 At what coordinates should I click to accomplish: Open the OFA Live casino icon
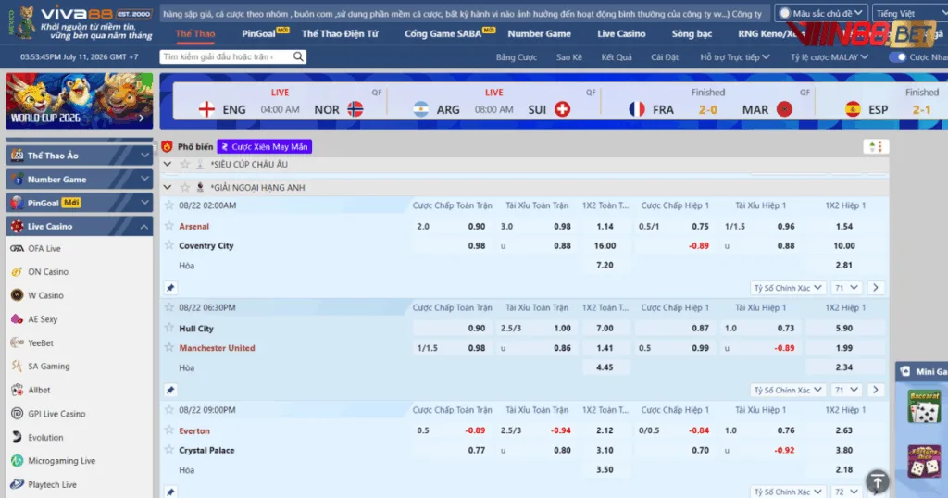point(17,248)
